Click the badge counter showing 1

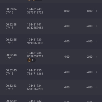[32, 60]
